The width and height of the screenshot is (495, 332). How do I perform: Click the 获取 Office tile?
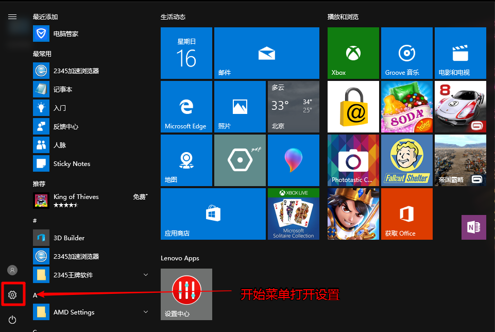point(407,214)
